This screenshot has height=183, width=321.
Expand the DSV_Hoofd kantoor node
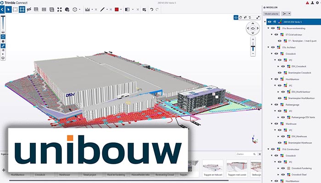(278, 92)
